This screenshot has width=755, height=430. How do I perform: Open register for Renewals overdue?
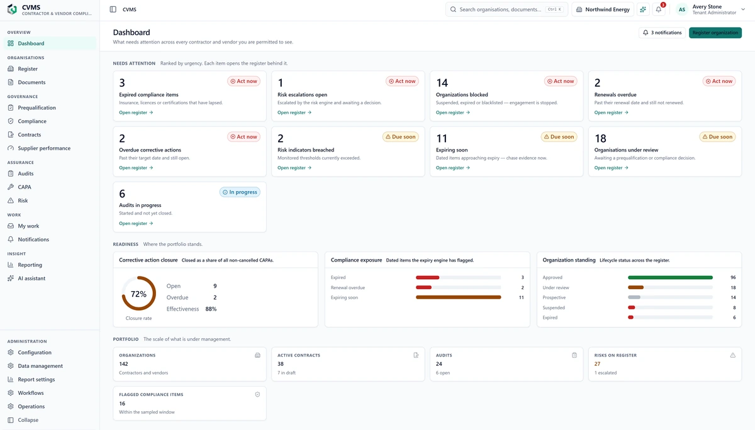pyautogui.click(x=612, y=113)
